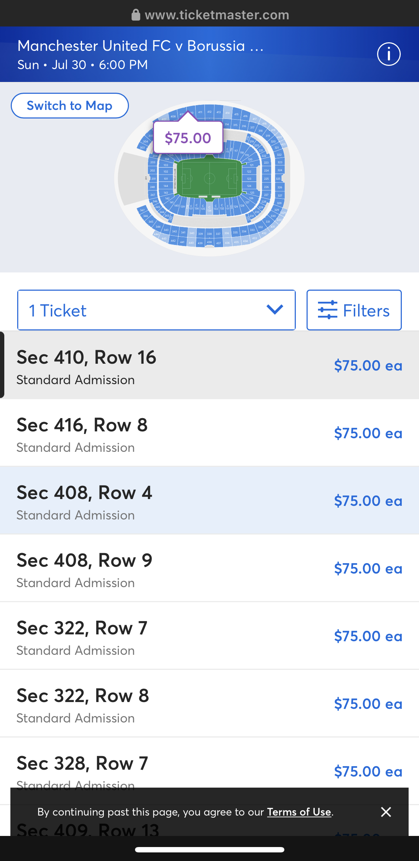Select section 412 on seat map
The height and width of the screenshot is (861, 419).
[x=209, y=112]
